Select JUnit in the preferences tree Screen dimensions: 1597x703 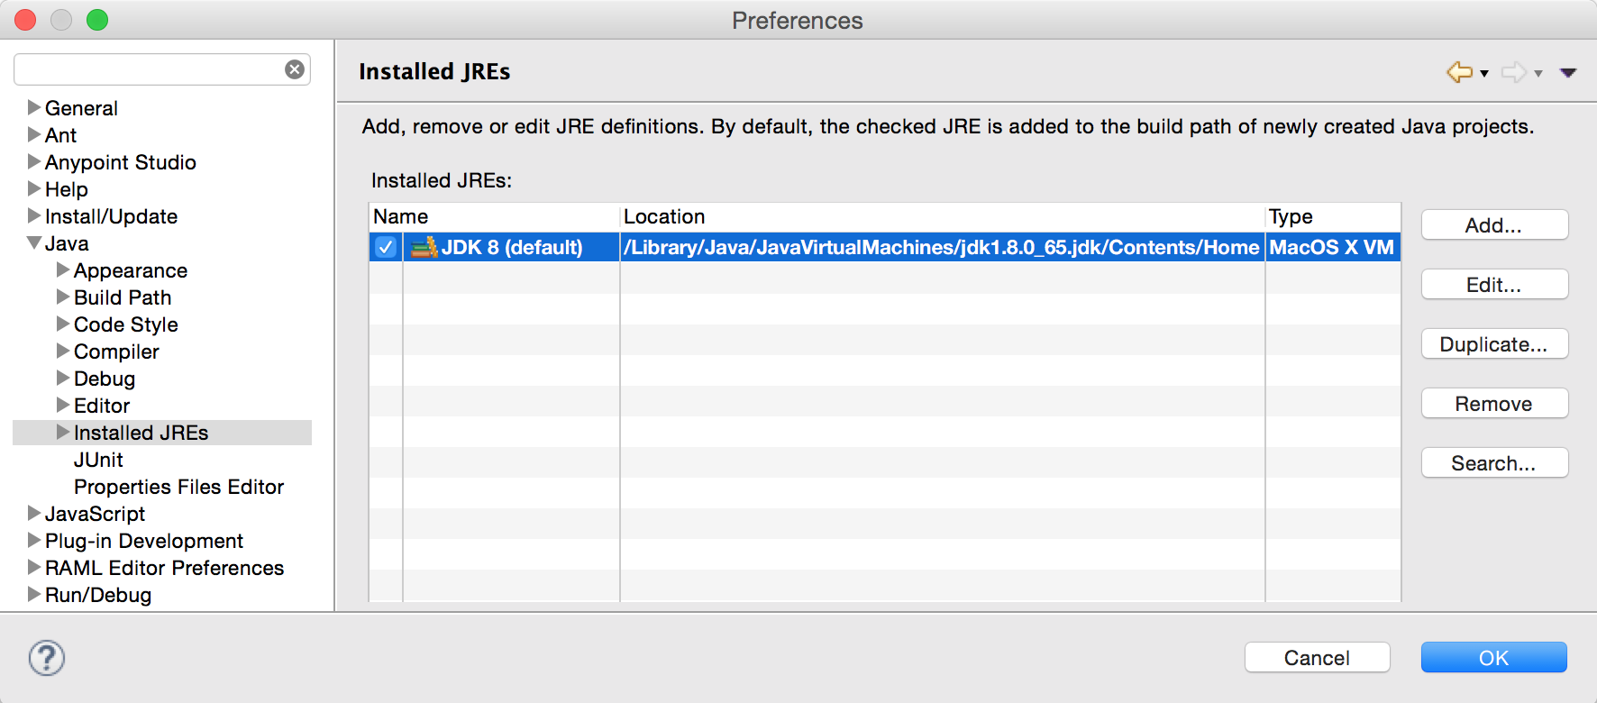(x=98, y=460)
